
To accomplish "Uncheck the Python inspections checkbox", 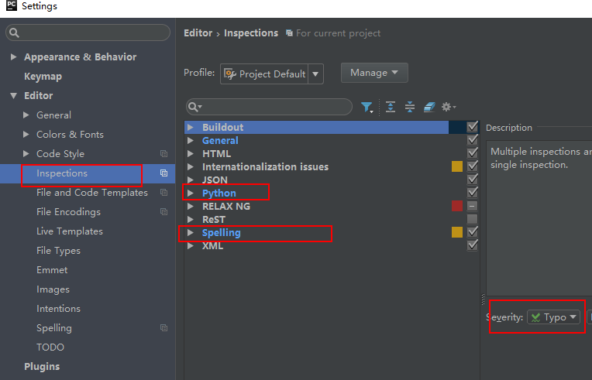I will pyautogui.click(x=473, y=193).
